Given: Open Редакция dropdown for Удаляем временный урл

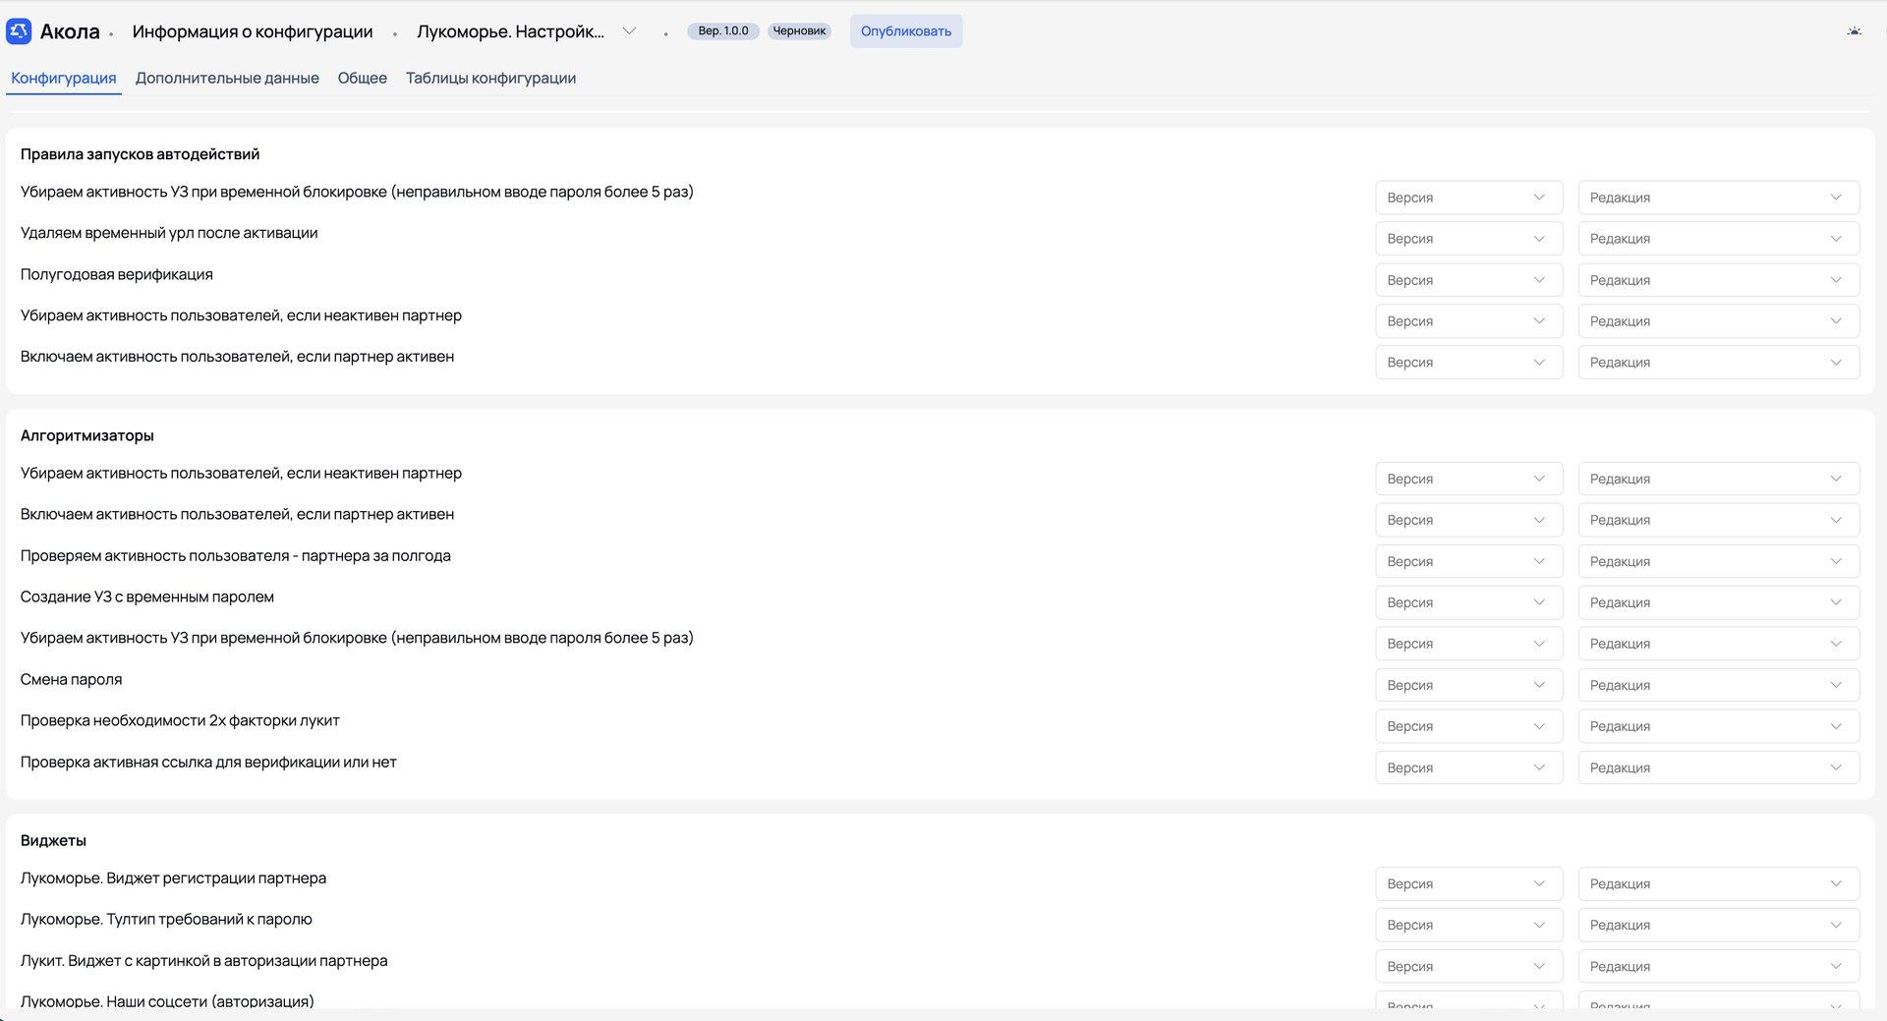Looking at the screenshot, I should [1718, 239].
